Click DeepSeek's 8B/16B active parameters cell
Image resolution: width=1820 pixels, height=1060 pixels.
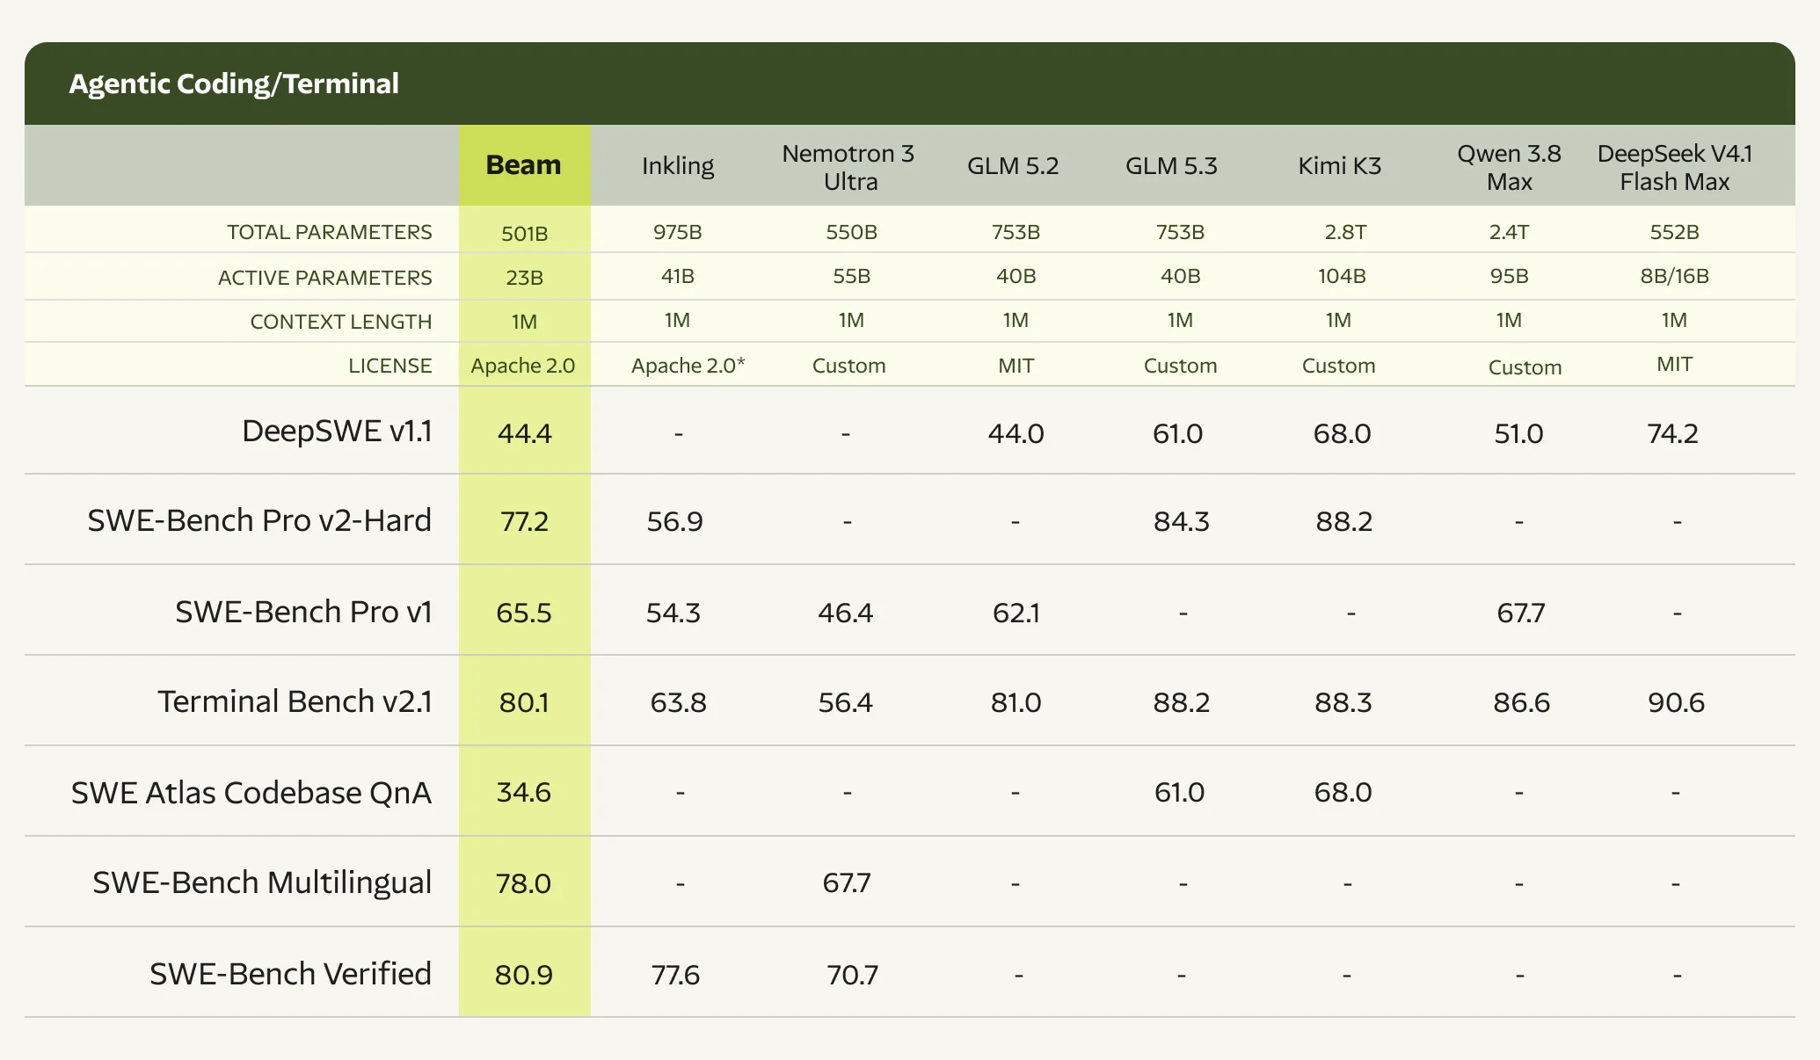pyautogui.click(x=1675, y=276)
